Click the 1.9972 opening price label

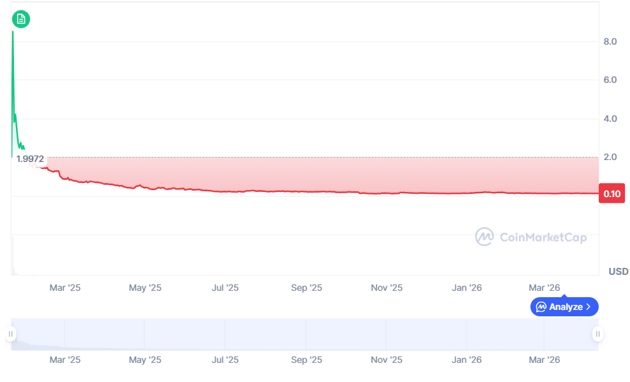(x=30, y=159)
